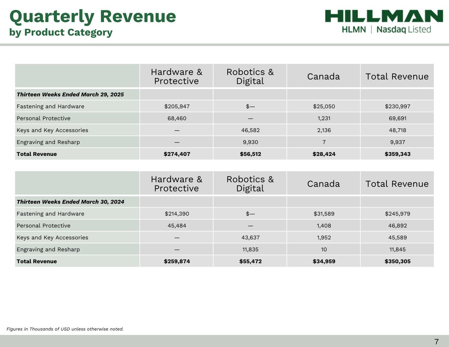Image resolution: width=449 pixels, height=347 pixels.
Task: Click the Hillman logo
Action: (384, 16)
